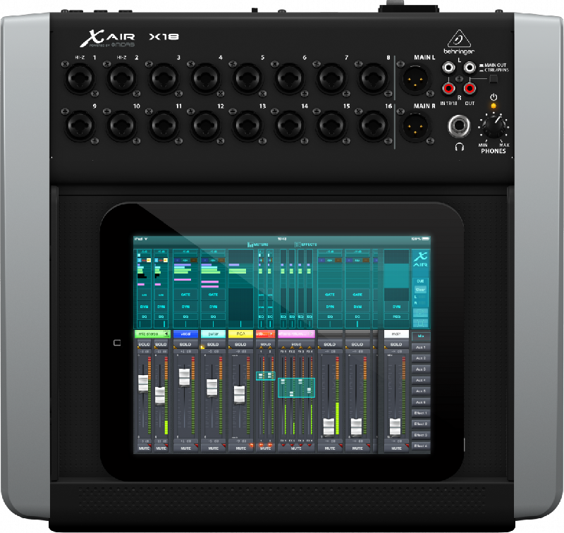Mute the RCA channel
The width and height of the screenshot is (564, 533).
click(240, 448)
